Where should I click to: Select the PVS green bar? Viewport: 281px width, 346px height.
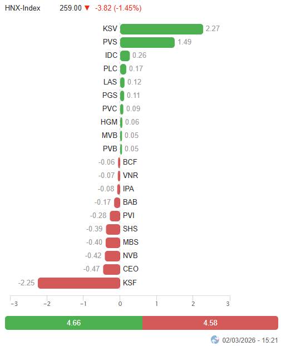(x=147, y=42)
